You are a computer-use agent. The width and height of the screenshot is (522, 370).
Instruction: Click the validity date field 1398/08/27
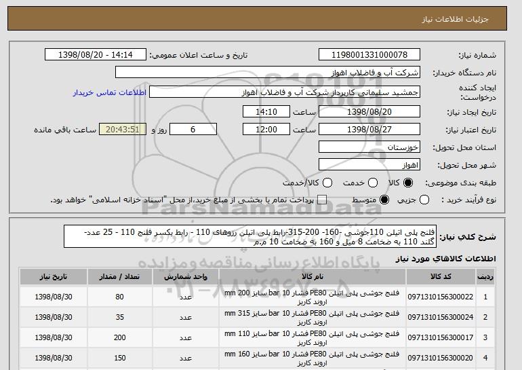[x=369, y=130]
